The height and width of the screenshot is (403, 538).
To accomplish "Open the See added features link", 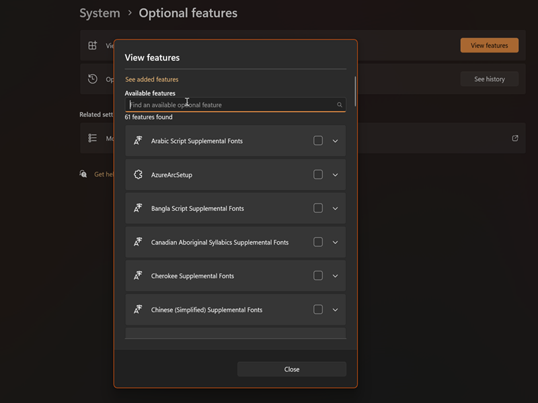I will coord(151,79).
